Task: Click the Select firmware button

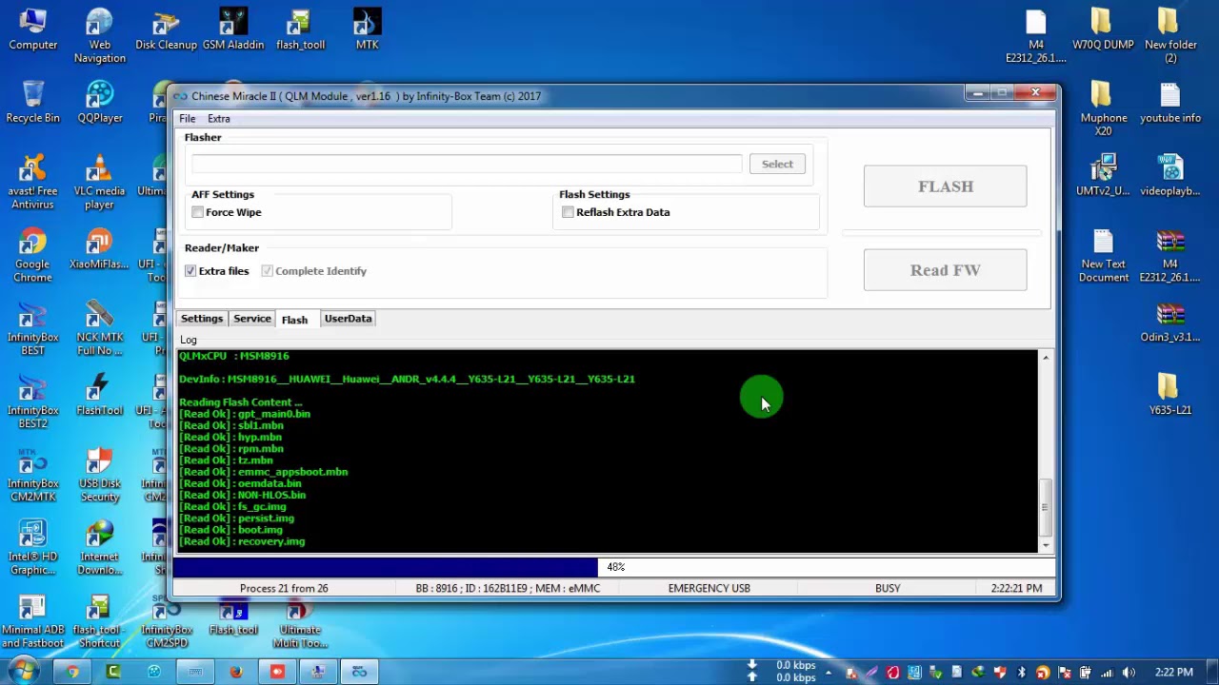Action: point(777,165)
